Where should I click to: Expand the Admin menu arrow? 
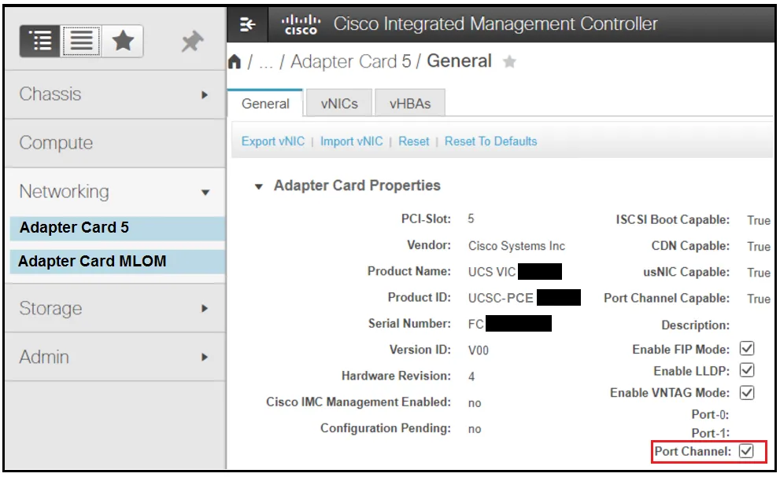[205, 358]
